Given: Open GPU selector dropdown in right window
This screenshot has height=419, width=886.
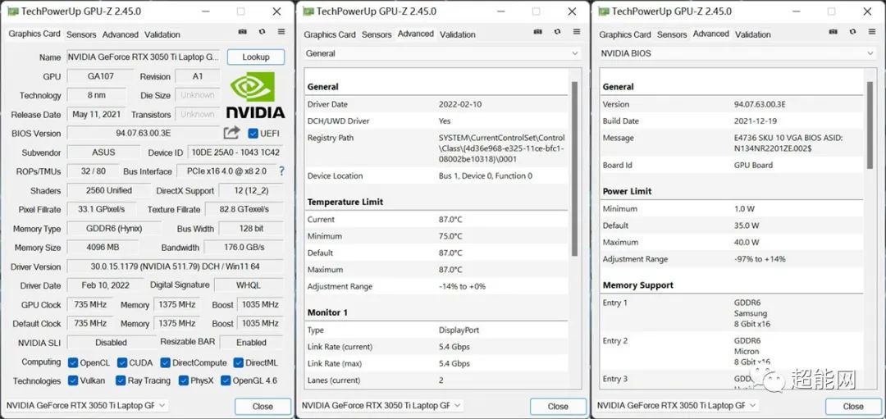Looking at the screenshot, I should (677, 405).
